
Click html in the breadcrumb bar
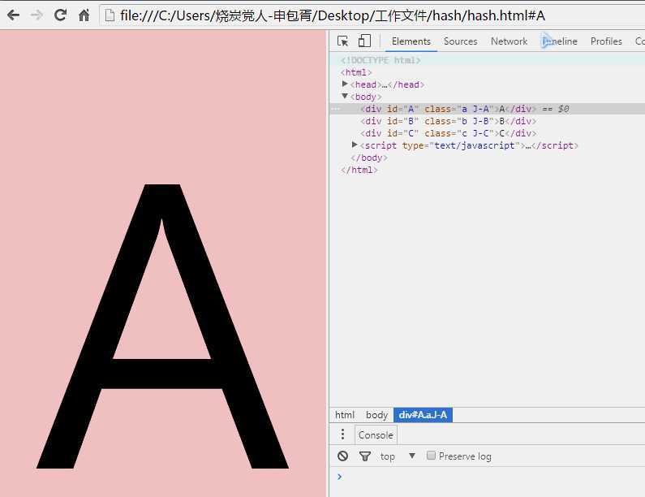coord(345,415)
